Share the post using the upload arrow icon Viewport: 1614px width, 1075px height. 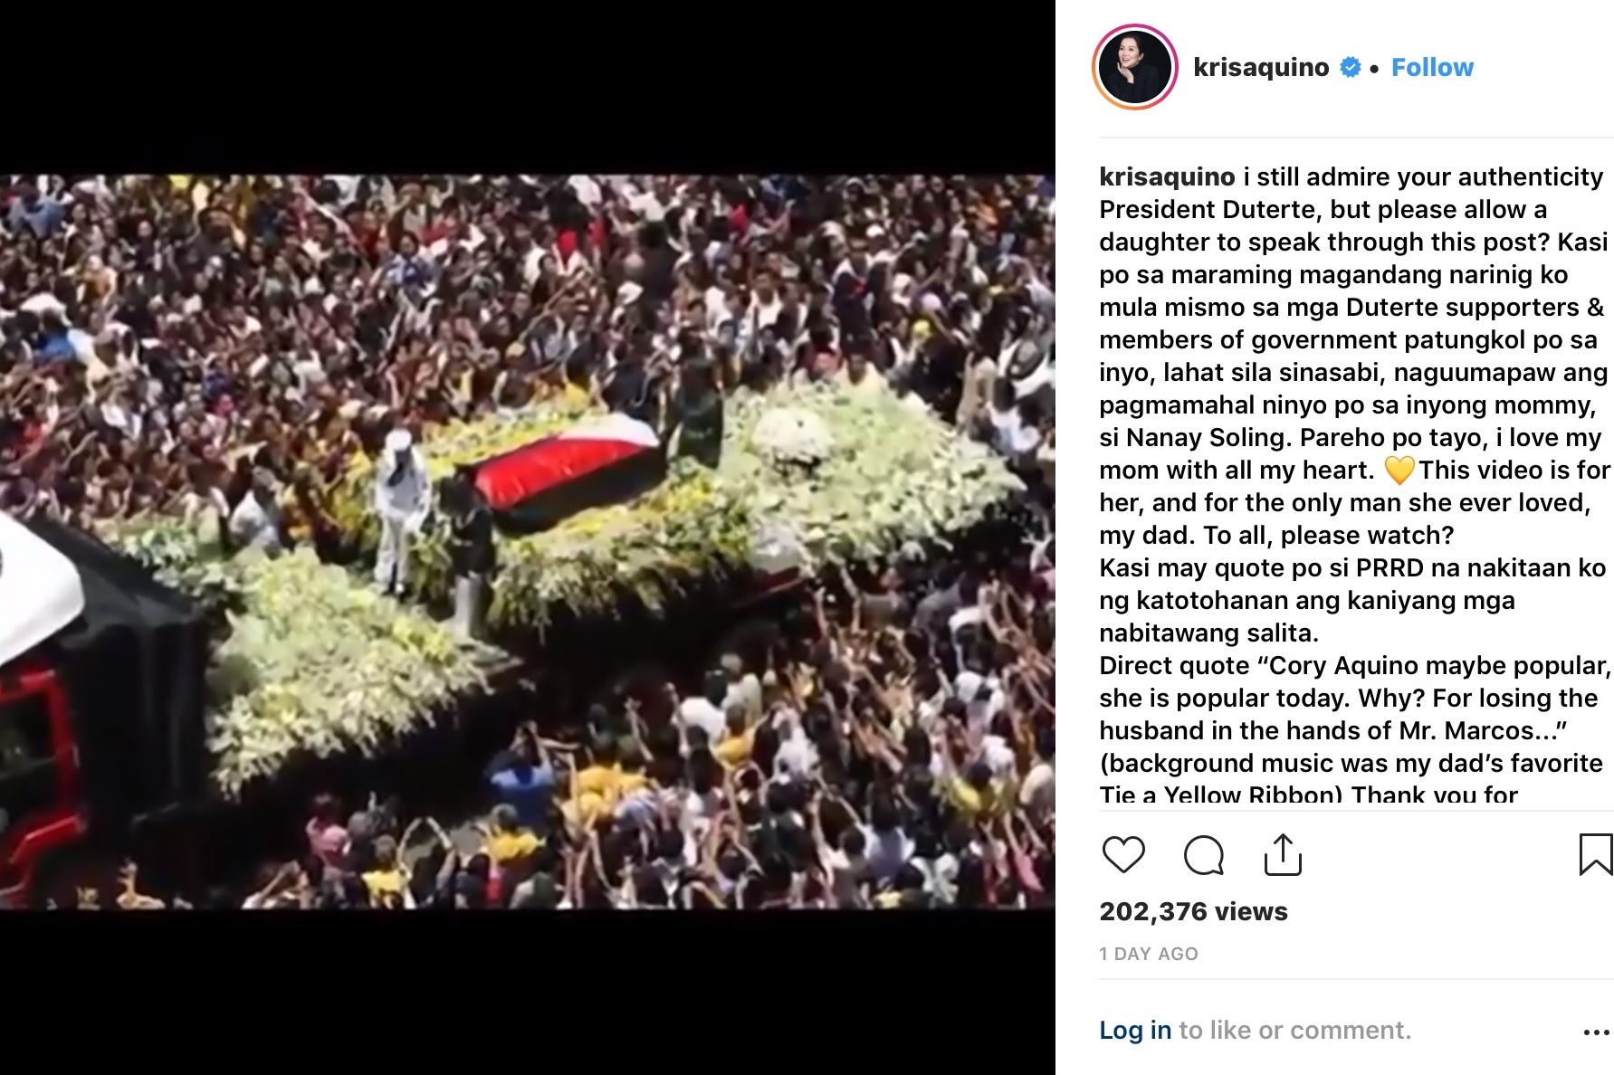tap(1283, 855)
